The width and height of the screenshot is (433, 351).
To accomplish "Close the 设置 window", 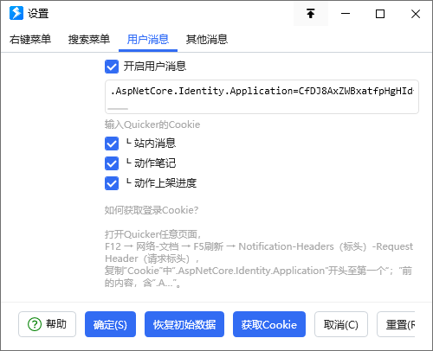I will pyautogui.click(x=415, y=14).
